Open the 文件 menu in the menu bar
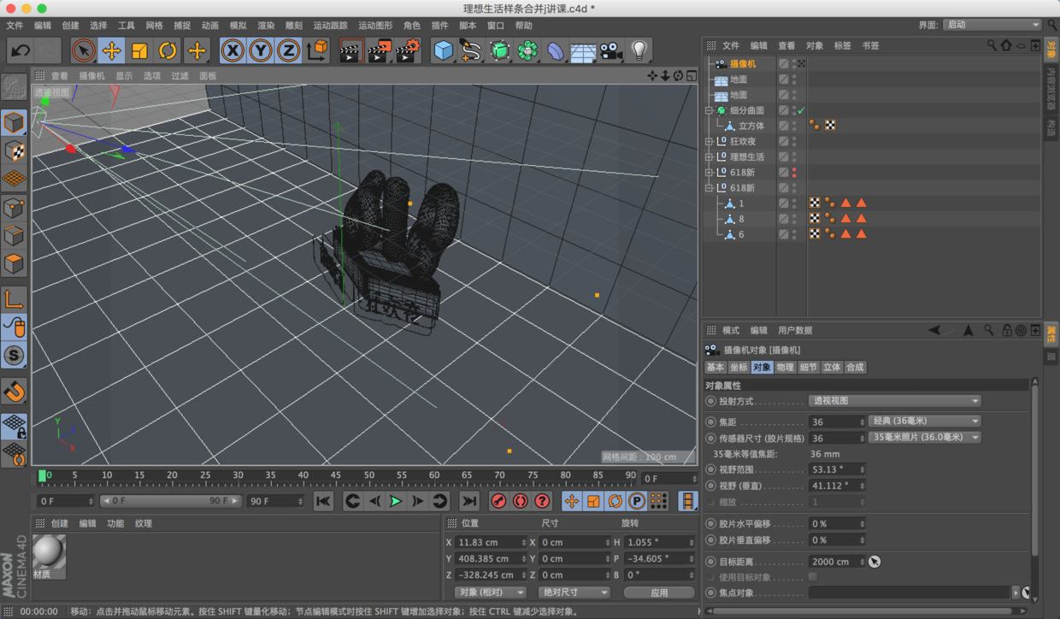 [15, 26]
